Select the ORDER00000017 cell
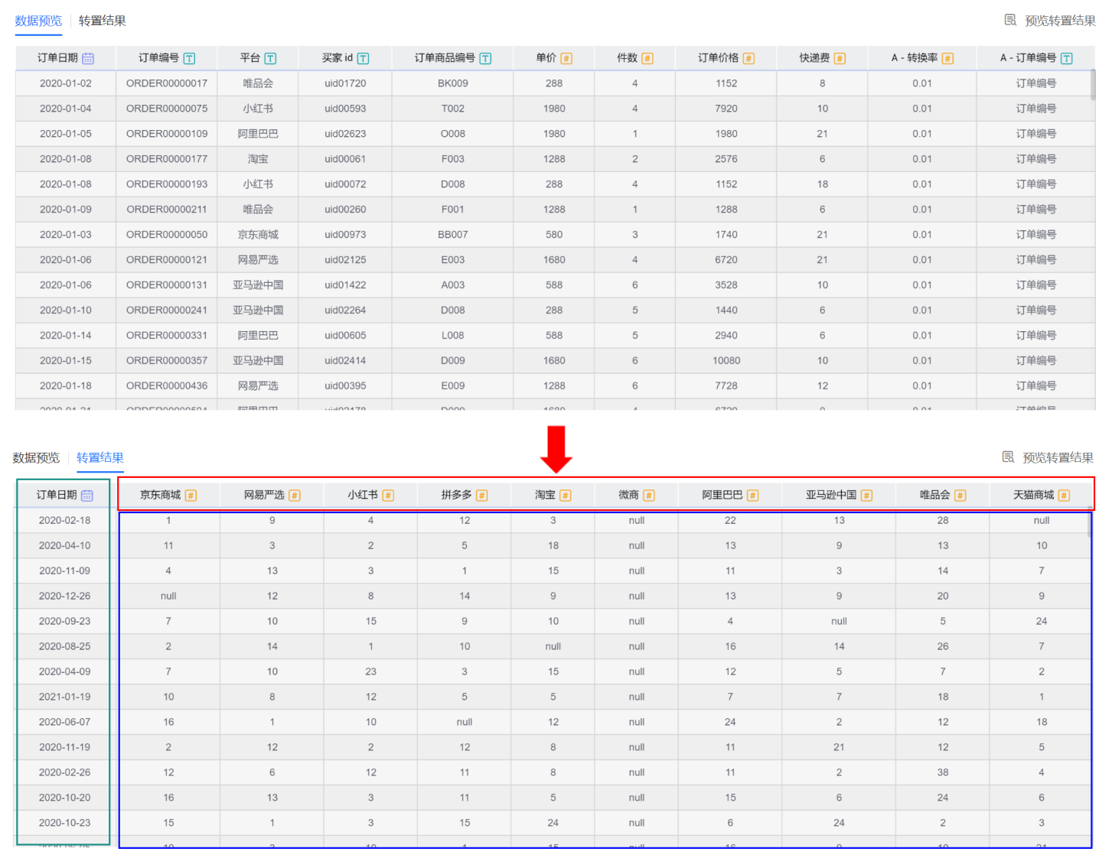The image size is (1102, 855). [x=167, y=83]
